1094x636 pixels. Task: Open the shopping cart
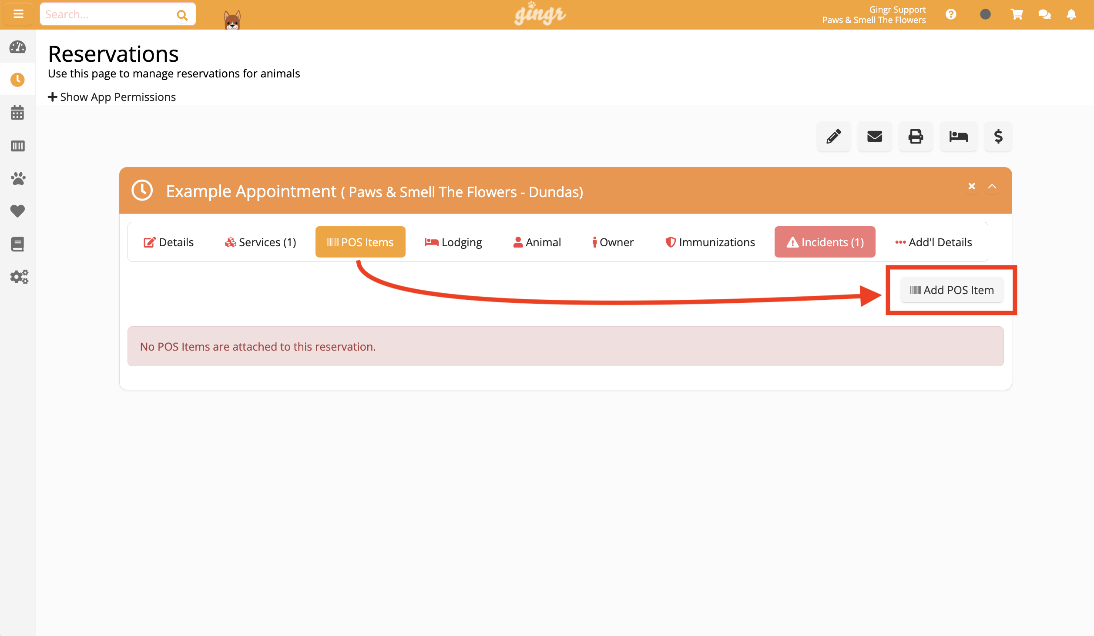click(1017, 14)
